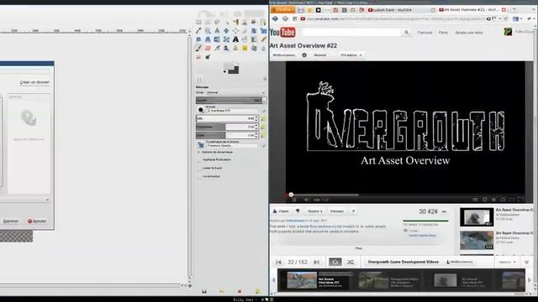Toggle the Appliquer fluctuation checkbox
Viewport: 538px width, 302px height.
(199, 160)
